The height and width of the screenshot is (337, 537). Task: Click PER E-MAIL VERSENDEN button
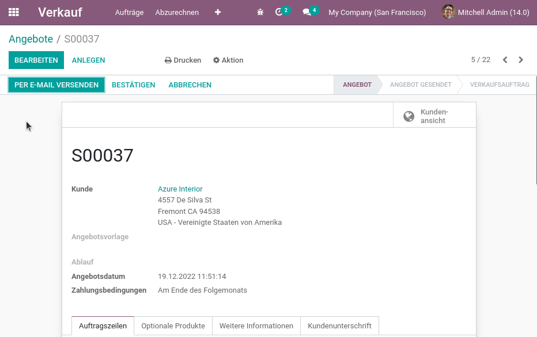56,85
